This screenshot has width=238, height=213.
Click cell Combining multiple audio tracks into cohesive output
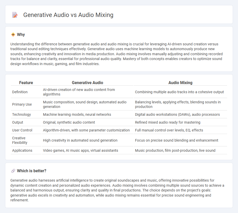pos(180,92)
